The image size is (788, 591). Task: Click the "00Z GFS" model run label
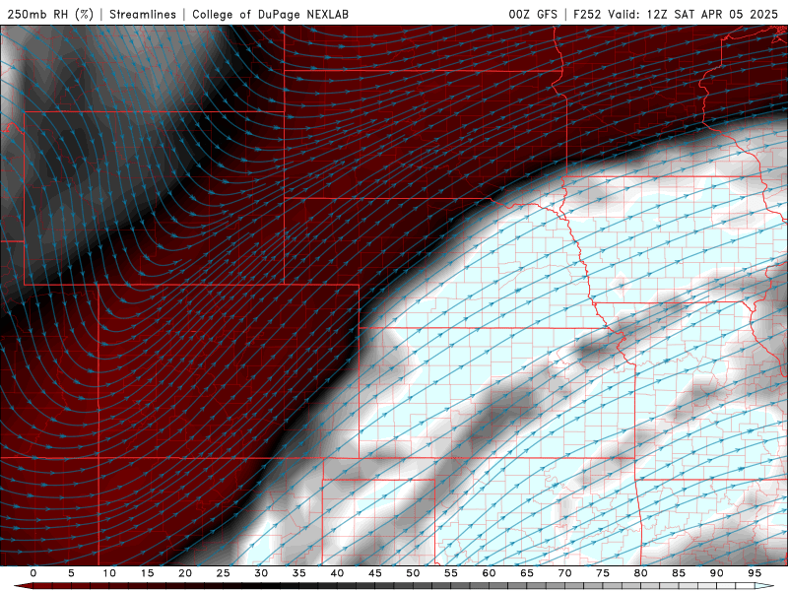point(533,14)
